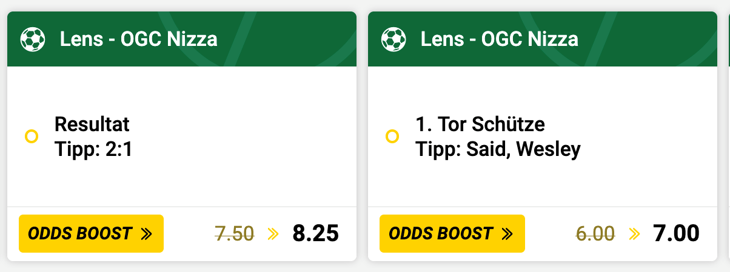Click the double chevron in the Resultat ODDS BOOST button
The image size is (730, 272).
(146, 234)
